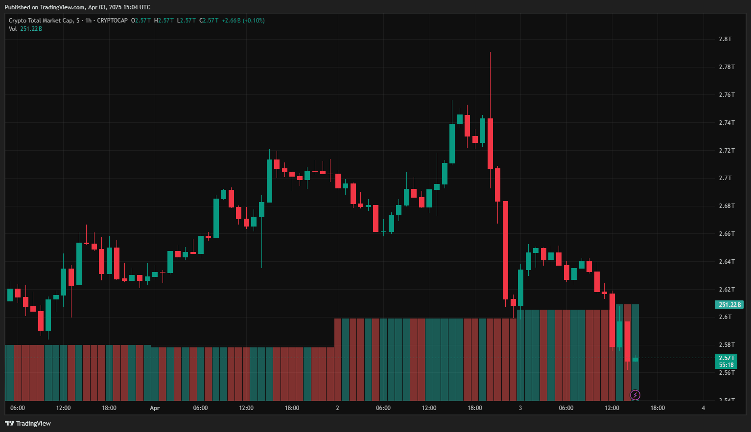
Task: Click the Apr date label on the time axis
Action: tap(155, 408)
